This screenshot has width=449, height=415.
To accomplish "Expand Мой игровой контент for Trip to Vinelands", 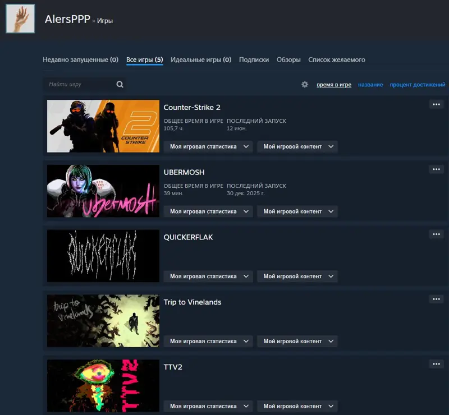I will (297, 342).
